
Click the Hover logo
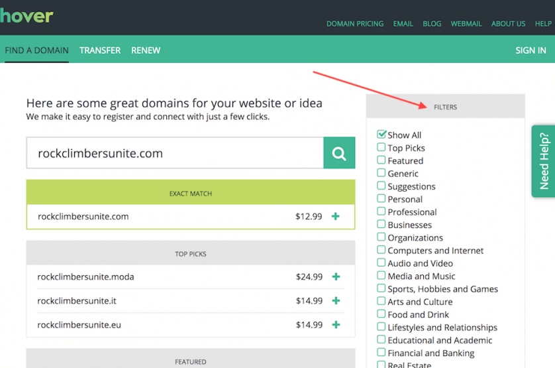26,16
